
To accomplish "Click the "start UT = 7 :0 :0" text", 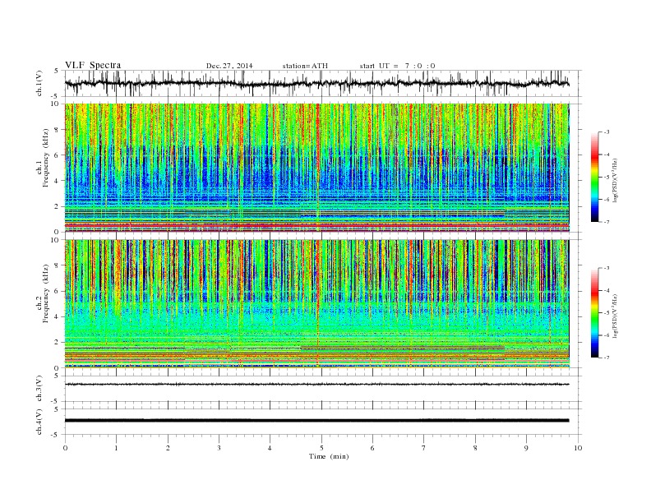I will tap(397, 66).
